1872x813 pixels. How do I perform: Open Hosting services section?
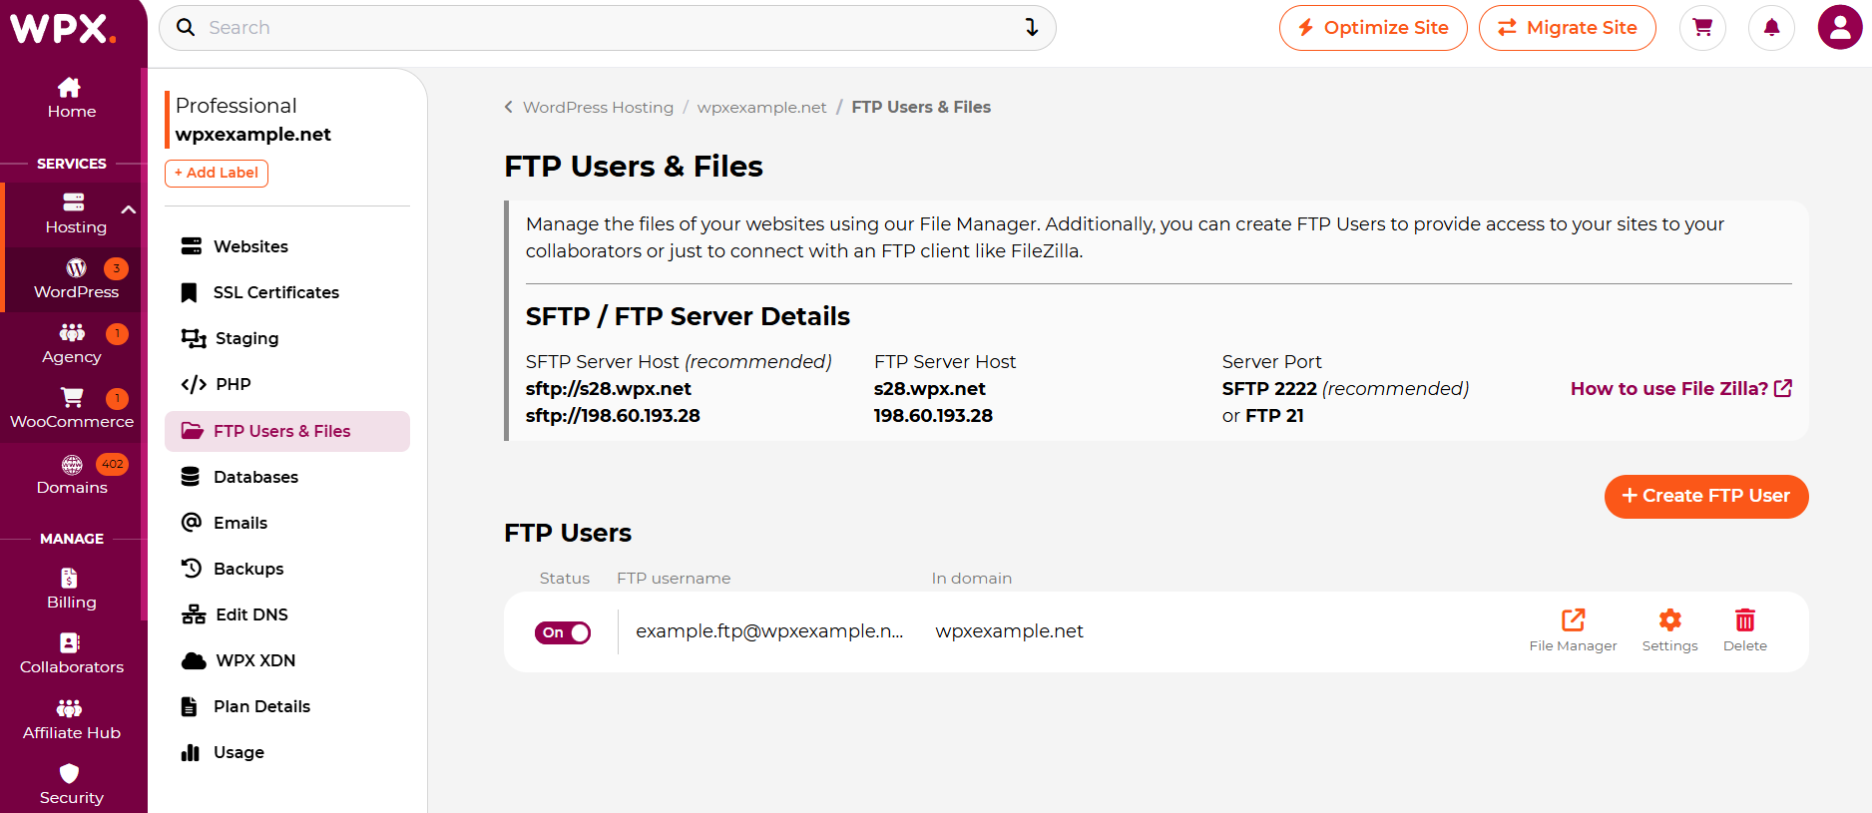75,214
